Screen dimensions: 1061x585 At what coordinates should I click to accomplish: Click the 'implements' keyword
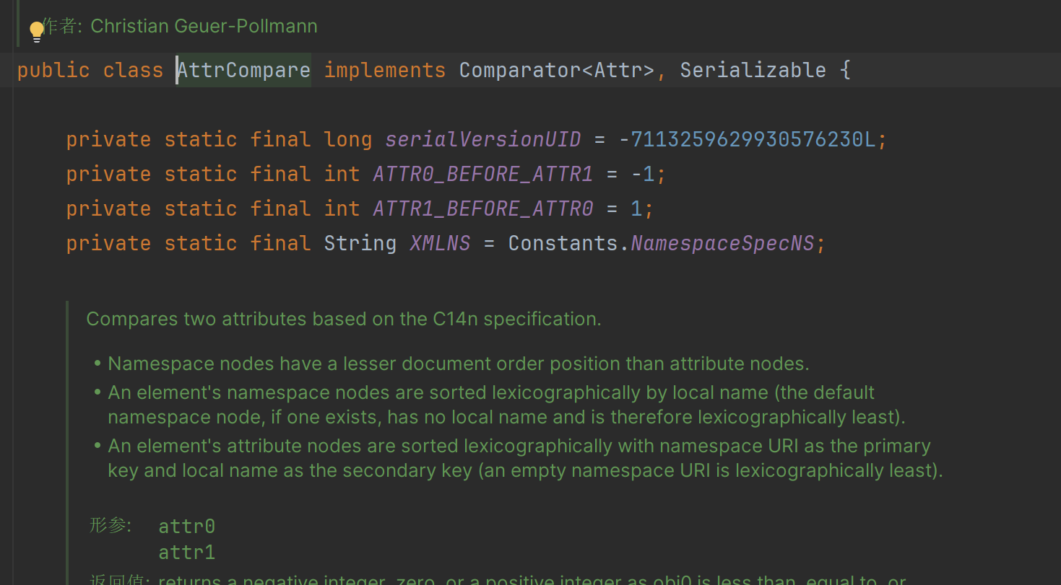point(385,70)
